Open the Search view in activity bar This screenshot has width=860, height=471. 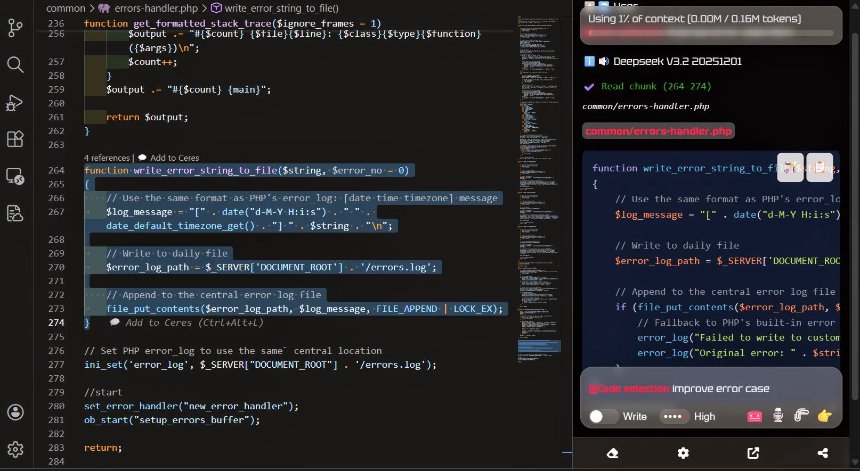[15, 65]
